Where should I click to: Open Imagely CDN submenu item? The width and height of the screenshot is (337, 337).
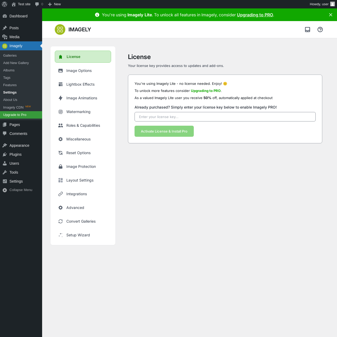21,107
